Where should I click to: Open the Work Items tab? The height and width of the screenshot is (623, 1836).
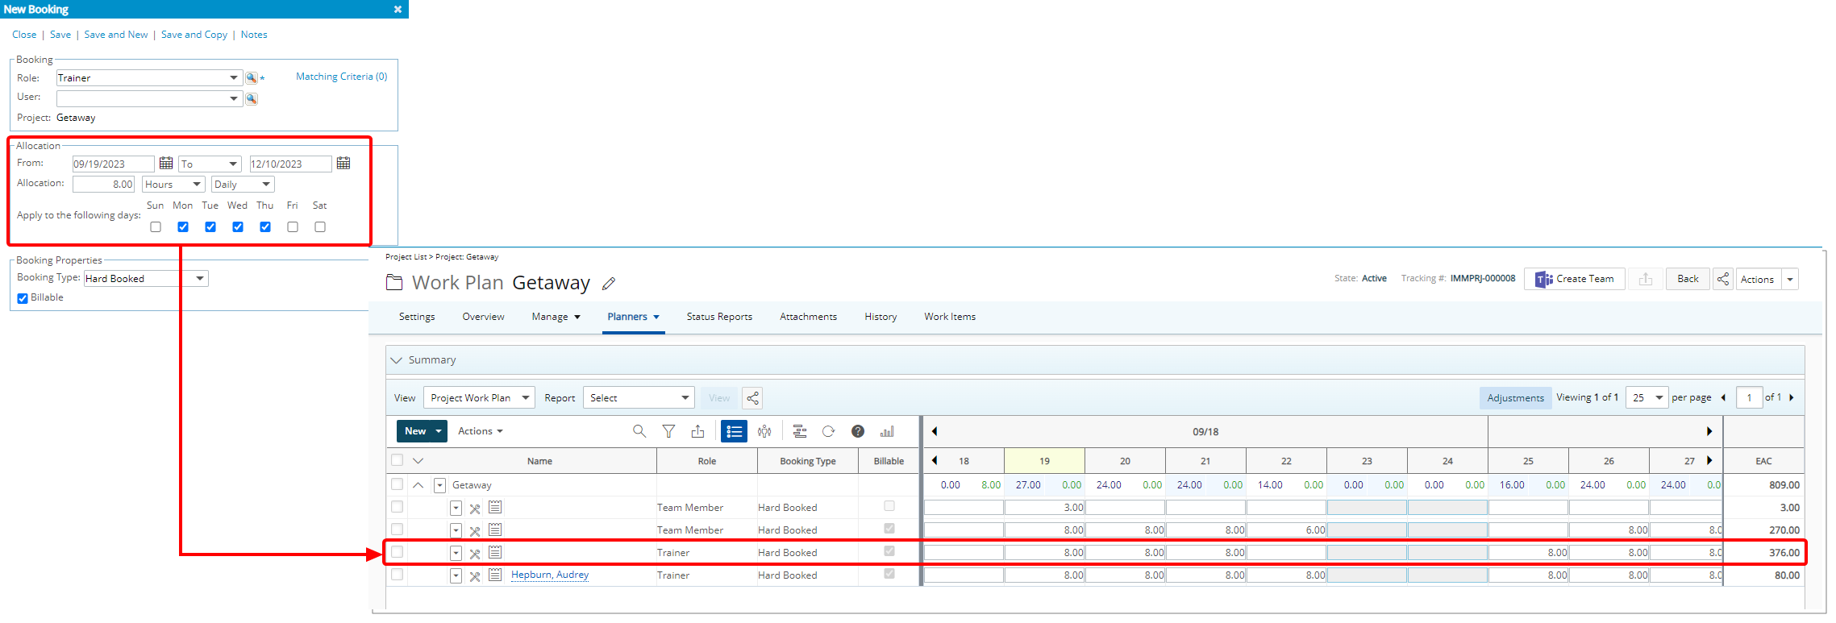click(x=950, y=317)
